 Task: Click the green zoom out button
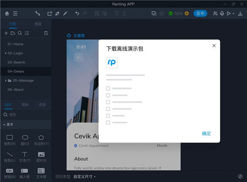pyautogui.click(x=170, y=14)
